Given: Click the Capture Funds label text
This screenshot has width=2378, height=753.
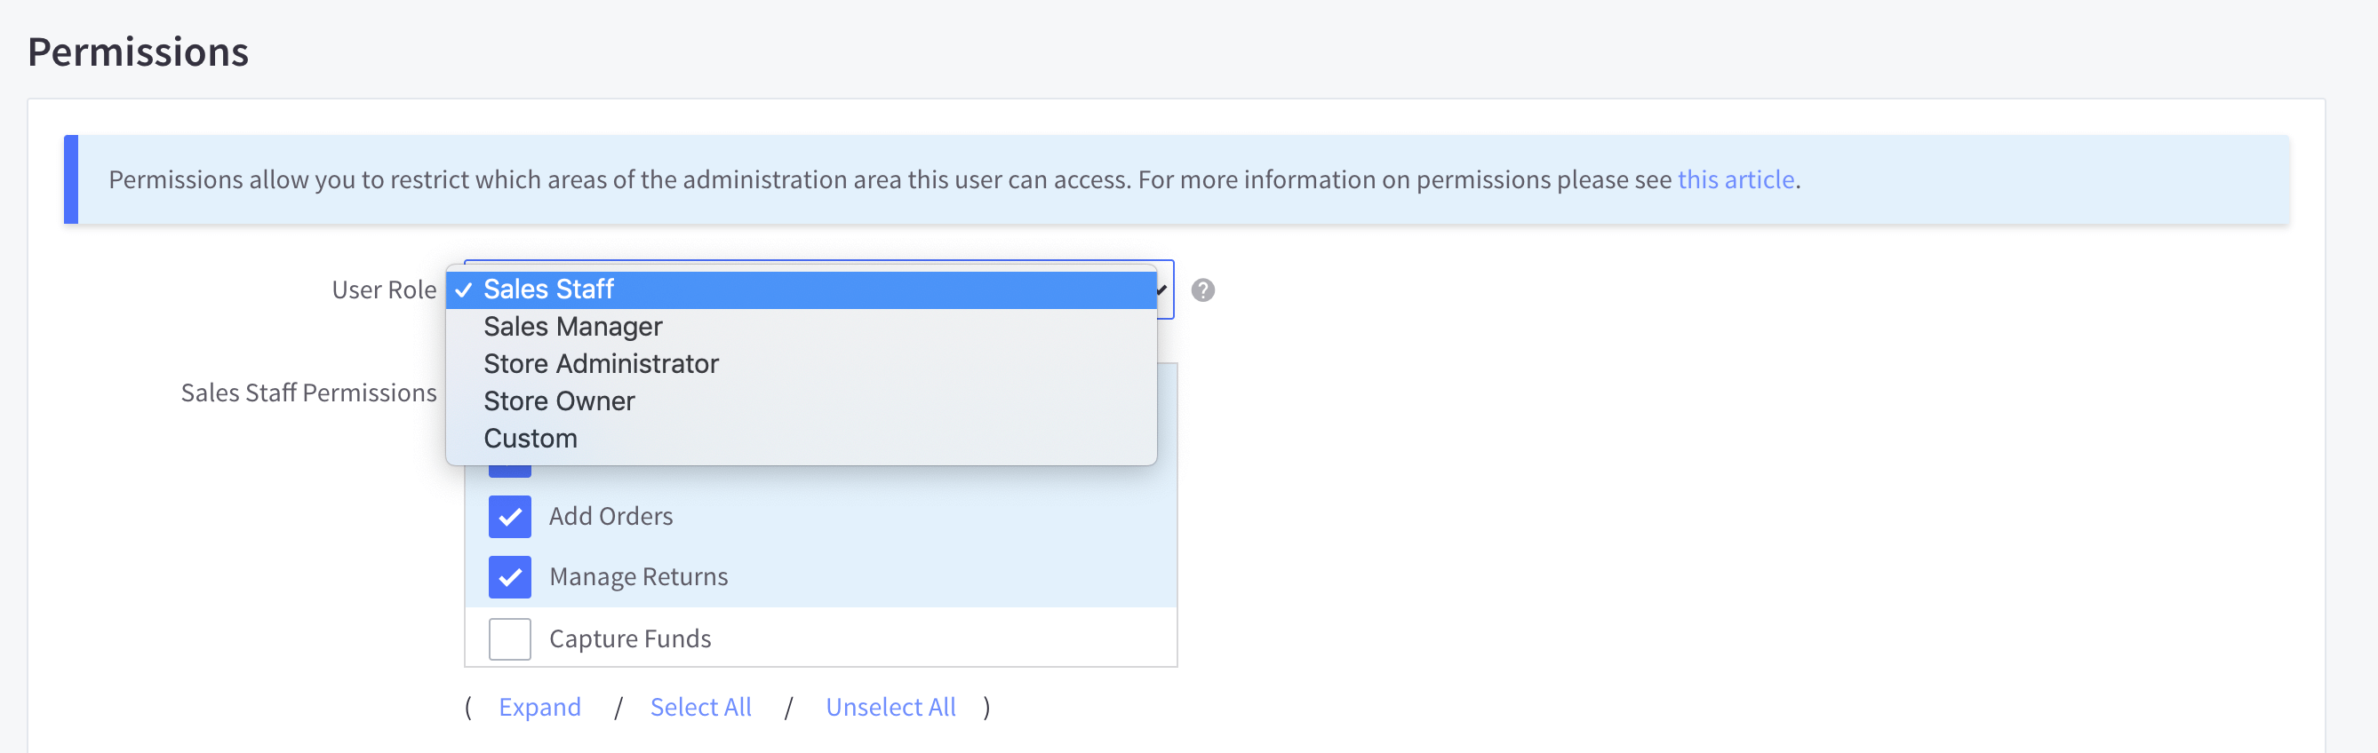Looking at the screenshot, I should [x=629, y=638].
